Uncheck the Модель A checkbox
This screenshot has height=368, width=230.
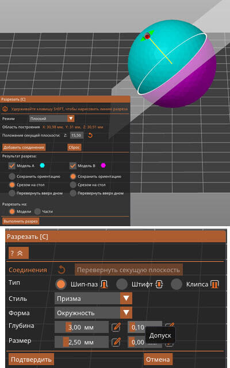(x=11, y=166)
